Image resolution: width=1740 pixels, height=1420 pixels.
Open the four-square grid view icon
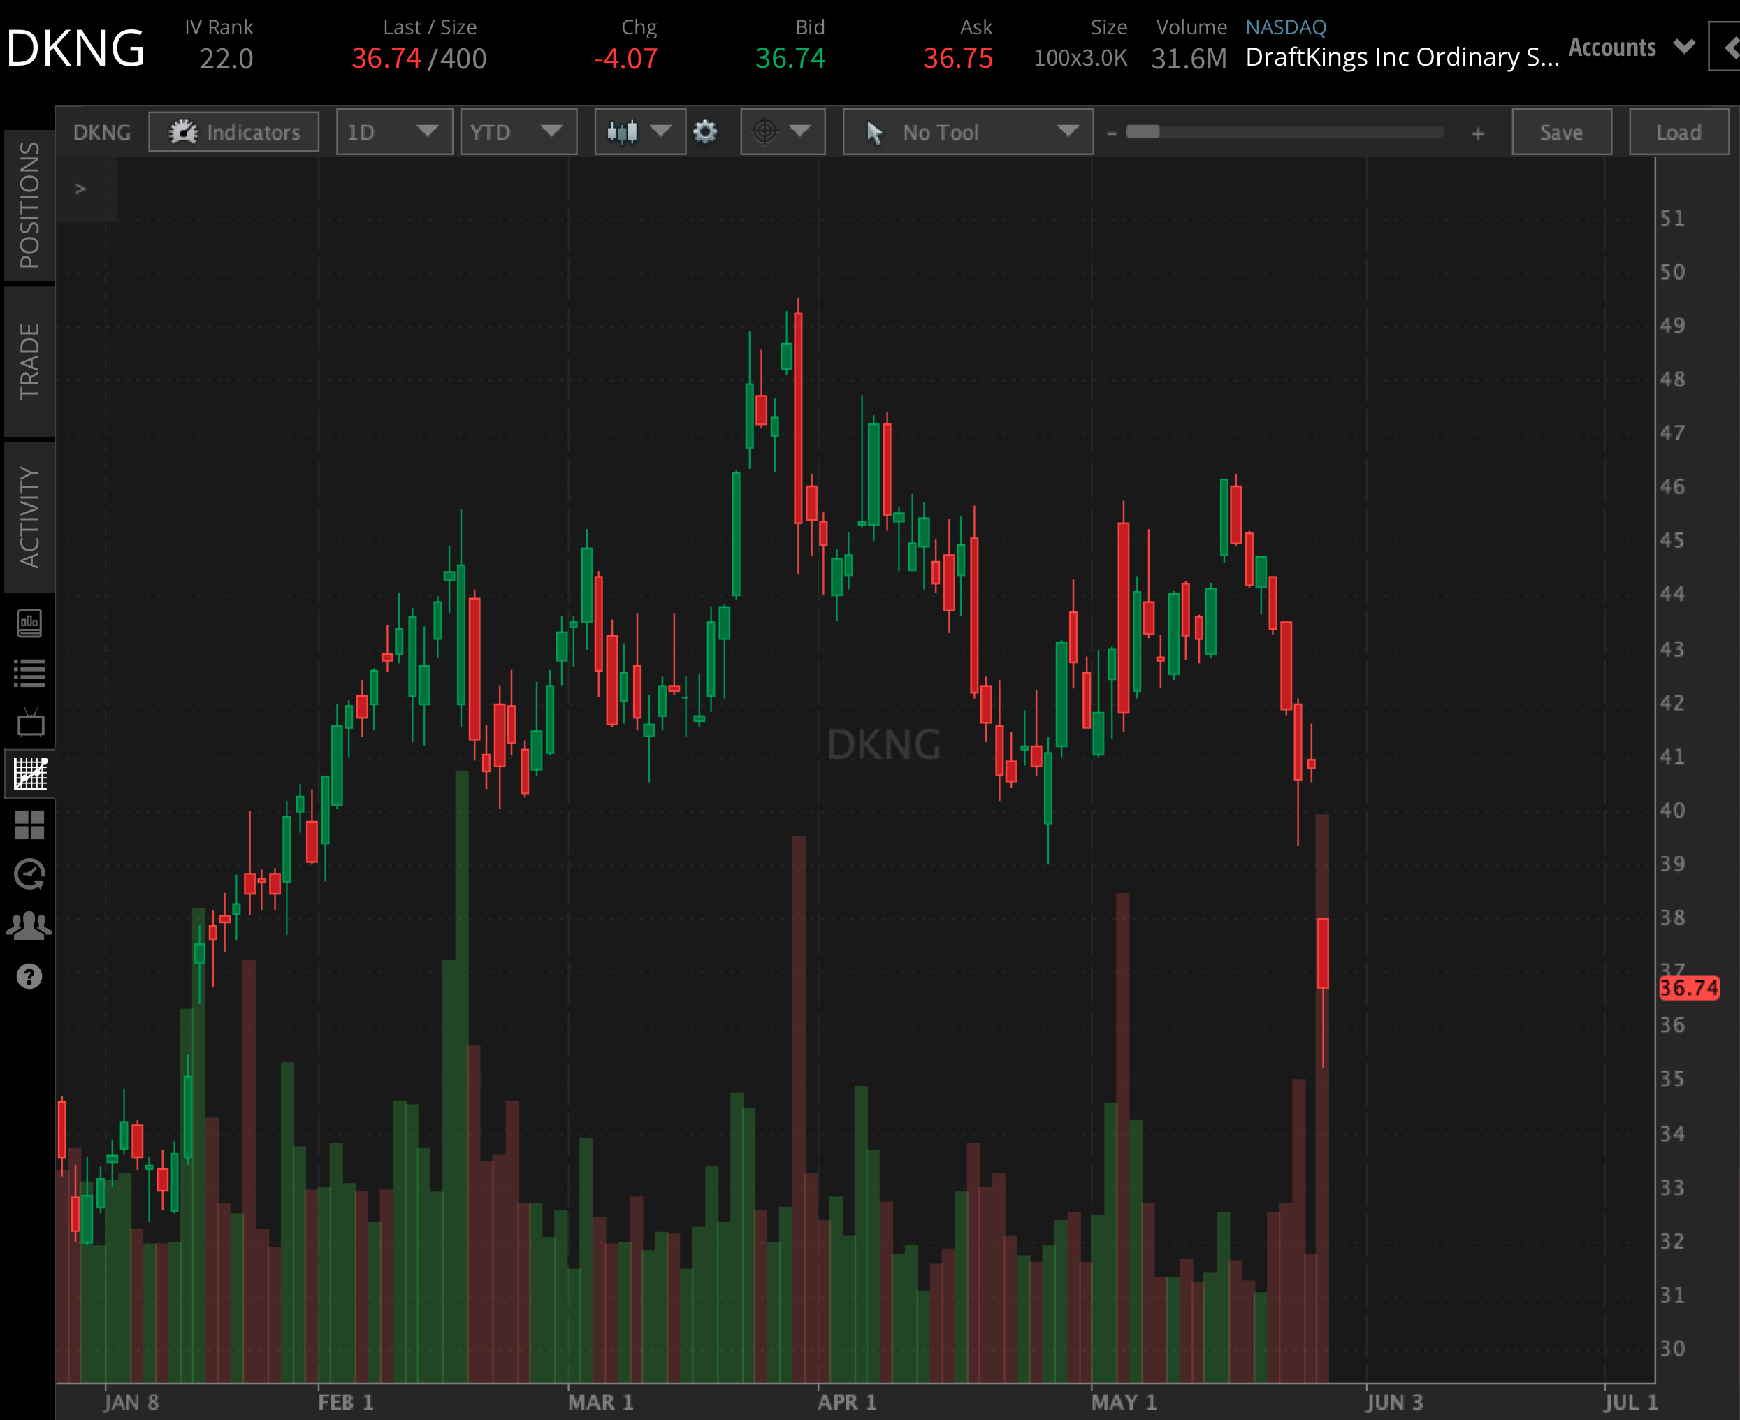point(30,825)
